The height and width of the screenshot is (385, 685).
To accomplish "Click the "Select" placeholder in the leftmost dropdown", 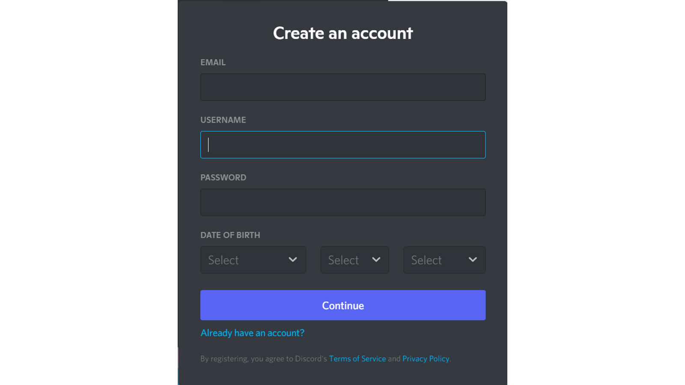I will click(223, 260).
